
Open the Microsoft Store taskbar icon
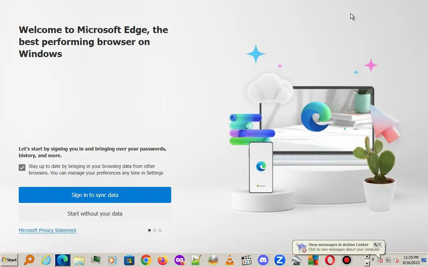pyautogui.click(x=129, y=260)
